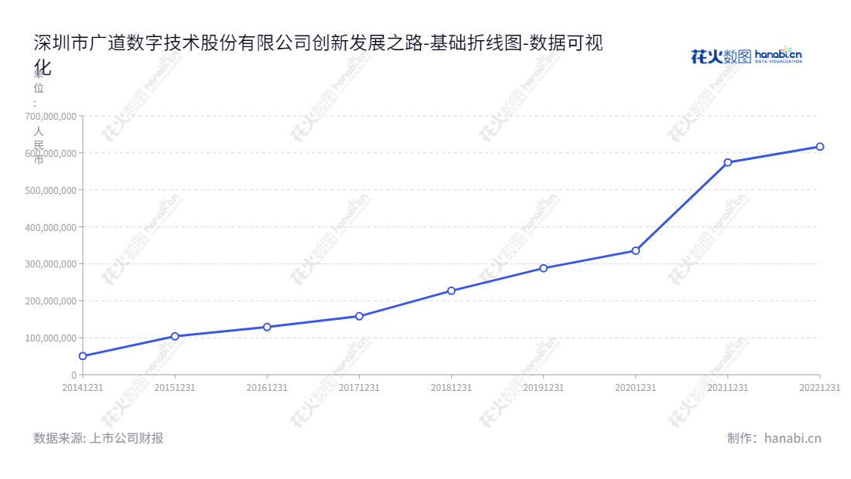
Task: Click the y-axis label 0
Action: tap(73, 375)
